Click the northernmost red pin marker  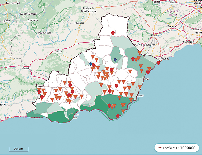113,33
